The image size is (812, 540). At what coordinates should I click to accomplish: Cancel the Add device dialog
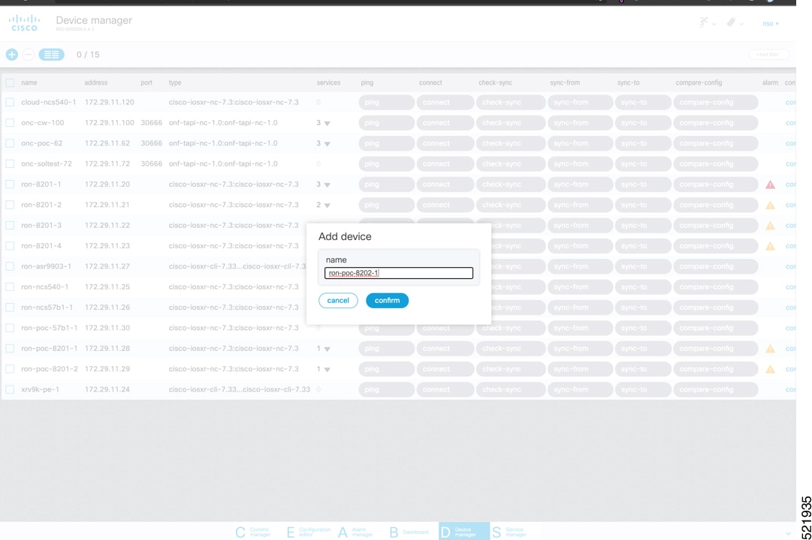338,301
